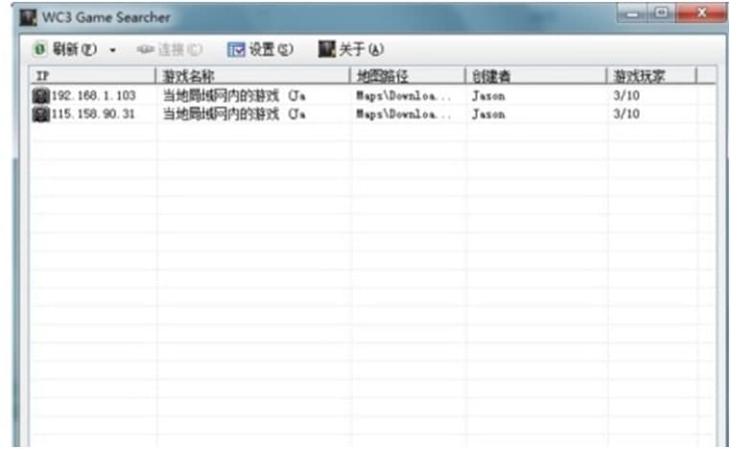Open 设置(S) settings button label
This screenshot has height=449, width=731.
pyautogui.click(x=271, y=49)
